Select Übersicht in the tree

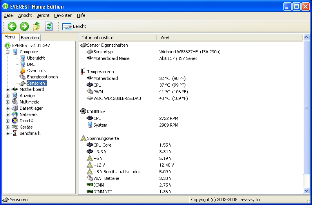(x=36, y=58)
